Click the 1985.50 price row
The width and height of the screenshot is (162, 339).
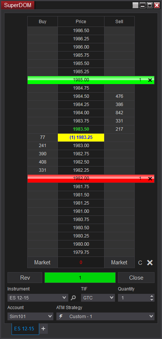(x=81, y=63)
